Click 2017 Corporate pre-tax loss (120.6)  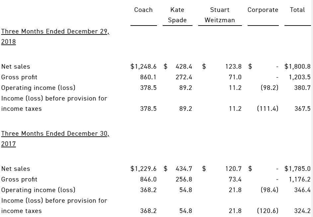[x=268, y=211]
